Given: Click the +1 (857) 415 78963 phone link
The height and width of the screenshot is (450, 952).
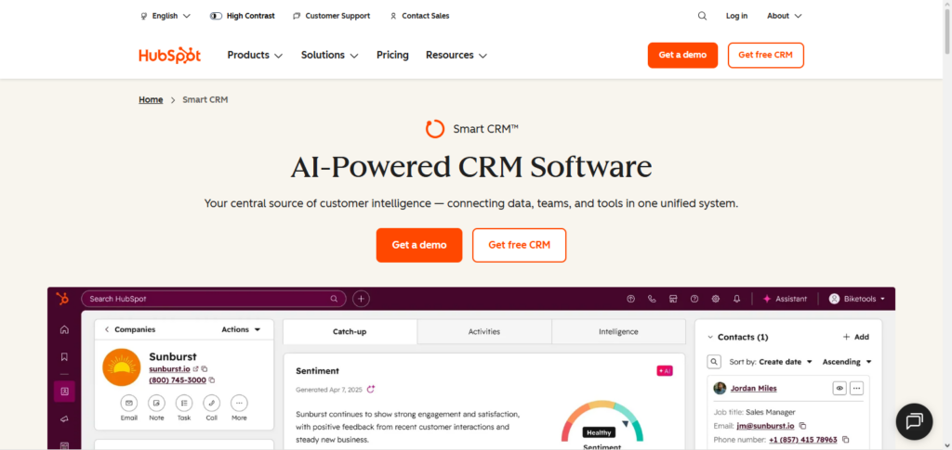Looking at the screenshot, I should pyautogui.click(x=802, y=440).
